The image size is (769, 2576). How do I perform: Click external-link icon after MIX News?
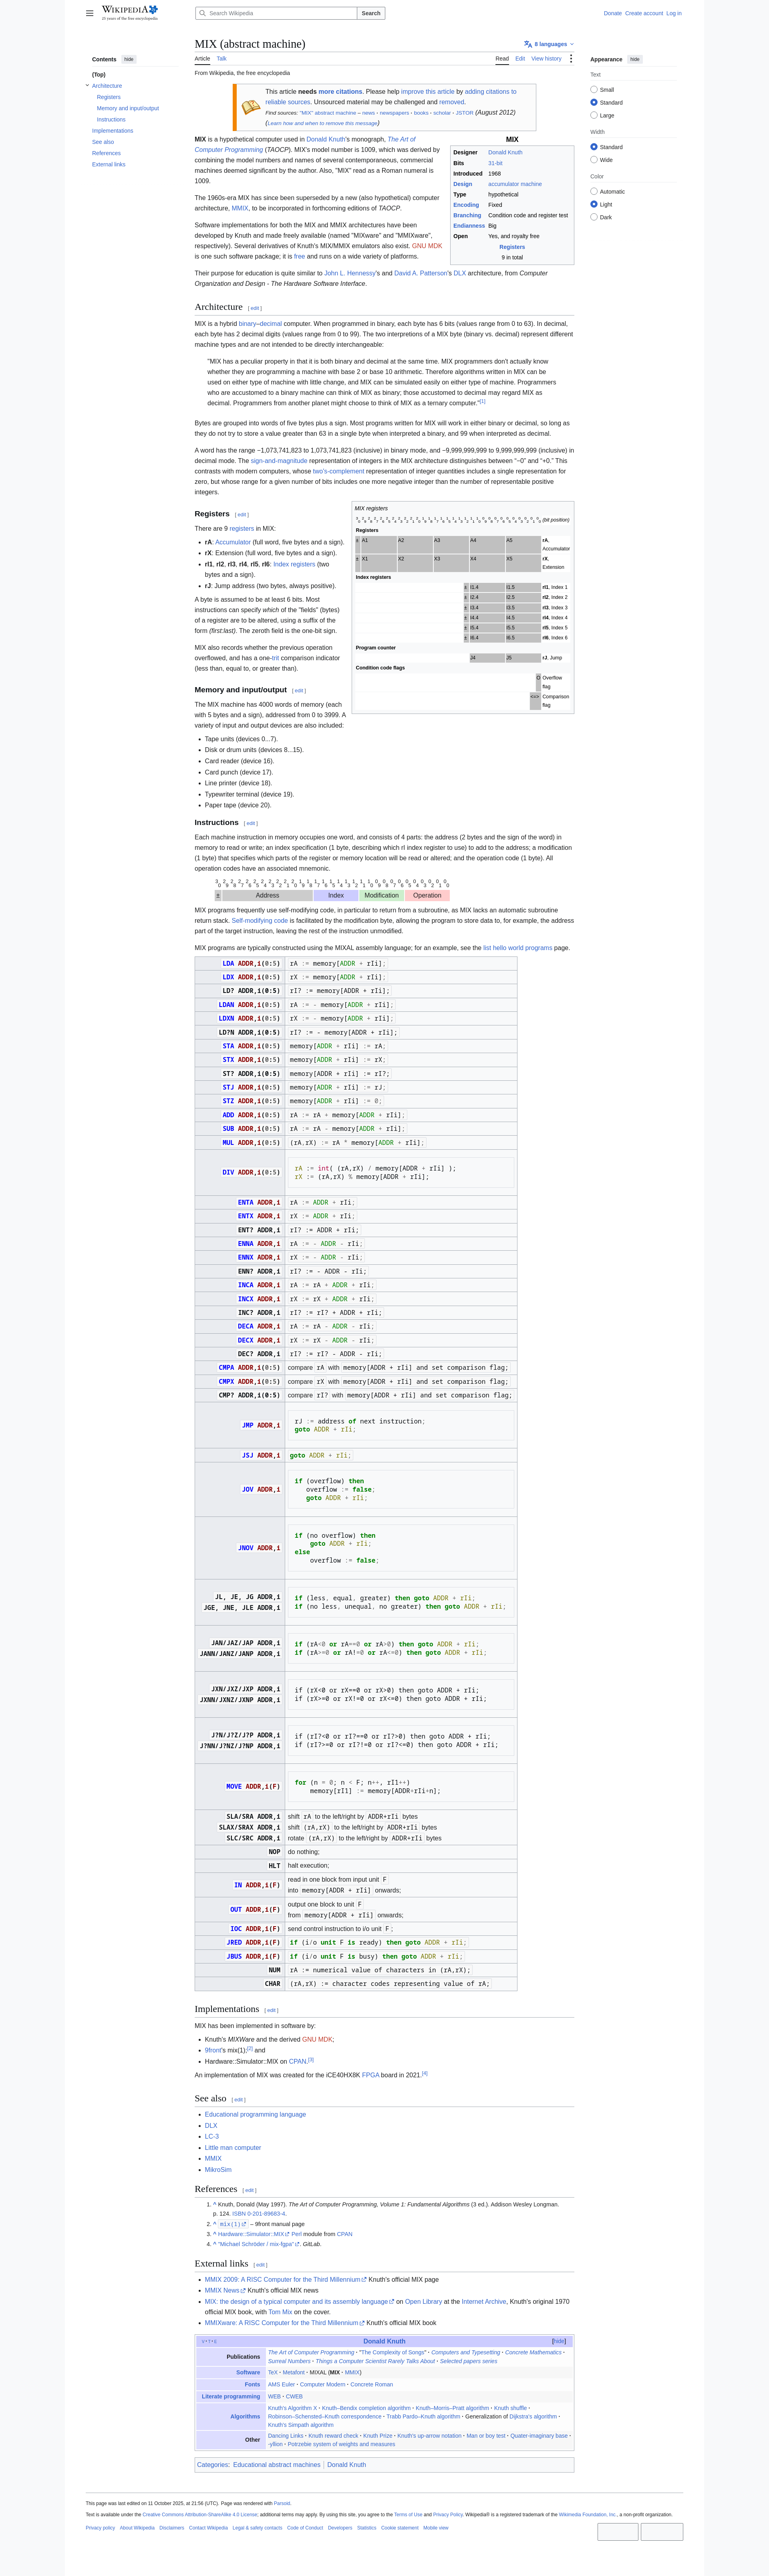pos(243,2291)
